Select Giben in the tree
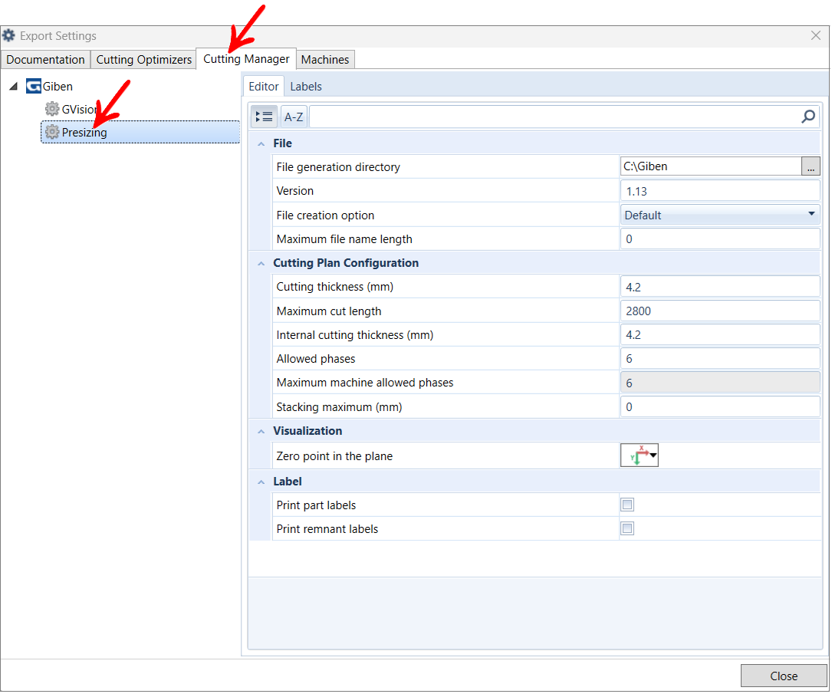 (58, 87)
